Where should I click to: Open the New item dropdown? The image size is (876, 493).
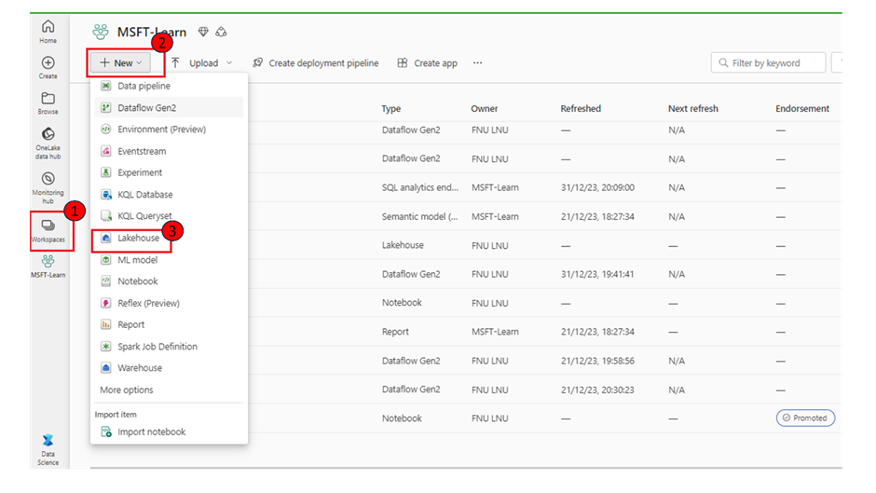point(121,62)
